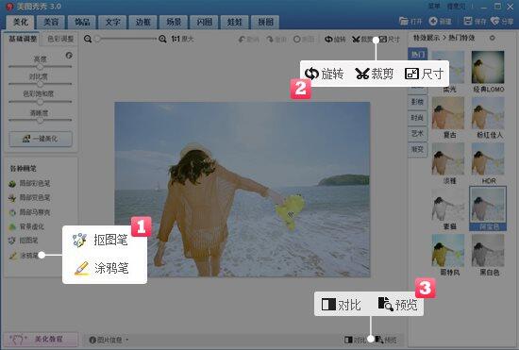The image size is (519, 350).
Task: Switch to the 美容 tab
Action: (51, 22)
